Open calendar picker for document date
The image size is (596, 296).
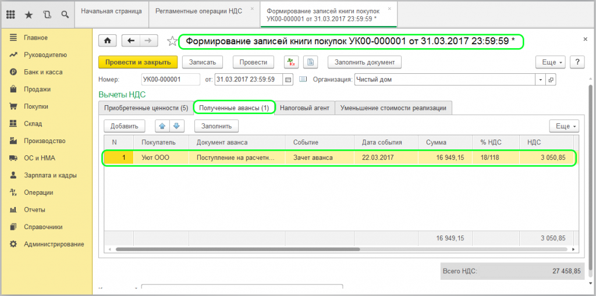288,80
